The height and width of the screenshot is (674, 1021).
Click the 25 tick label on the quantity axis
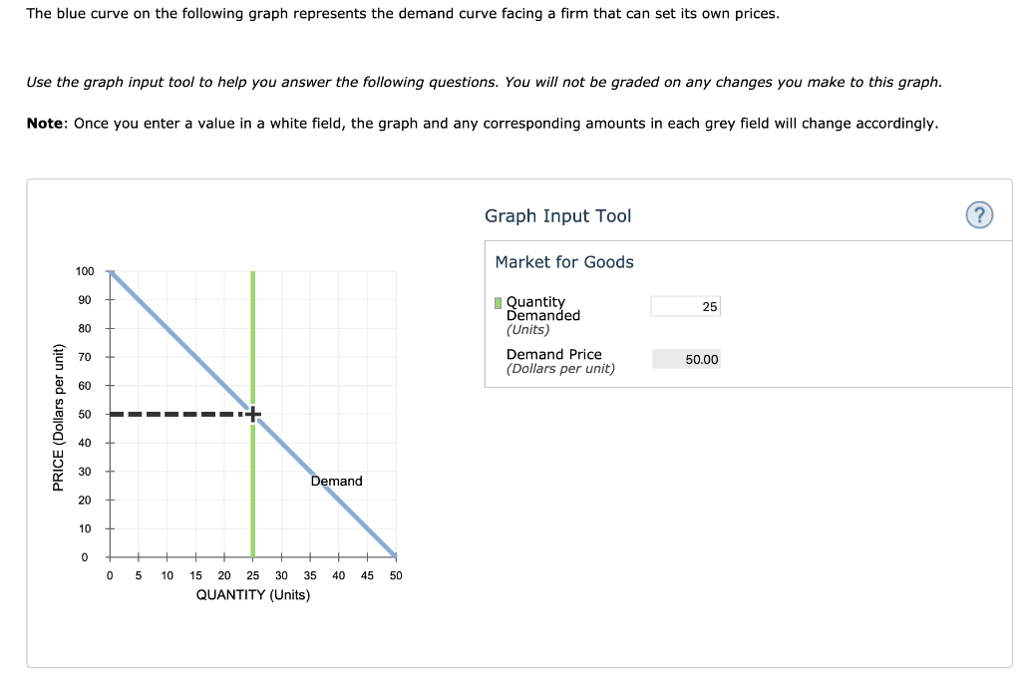252,575
